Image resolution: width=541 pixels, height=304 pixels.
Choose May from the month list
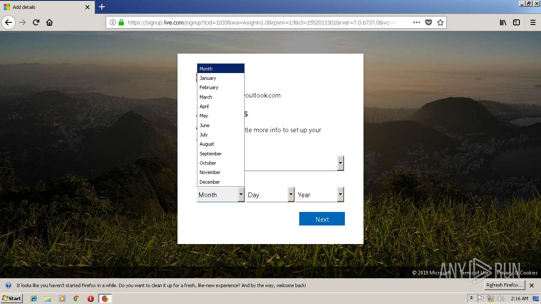click(x=221, y=116)
